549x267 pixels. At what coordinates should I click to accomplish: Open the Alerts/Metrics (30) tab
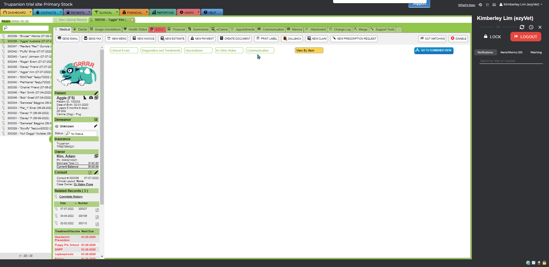pos(511,52)
